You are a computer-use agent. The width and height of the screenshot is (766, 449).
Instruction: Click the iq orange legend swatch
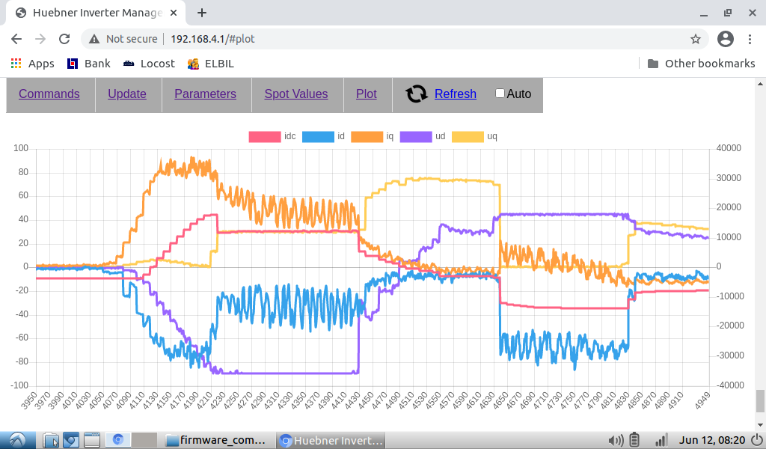click(x=367, y=136)
